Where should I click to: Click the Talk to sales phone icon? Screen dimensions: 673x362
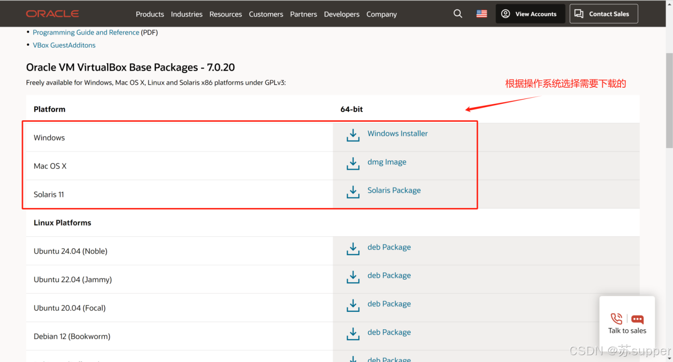pyautogui.click(x=617, y=319)
